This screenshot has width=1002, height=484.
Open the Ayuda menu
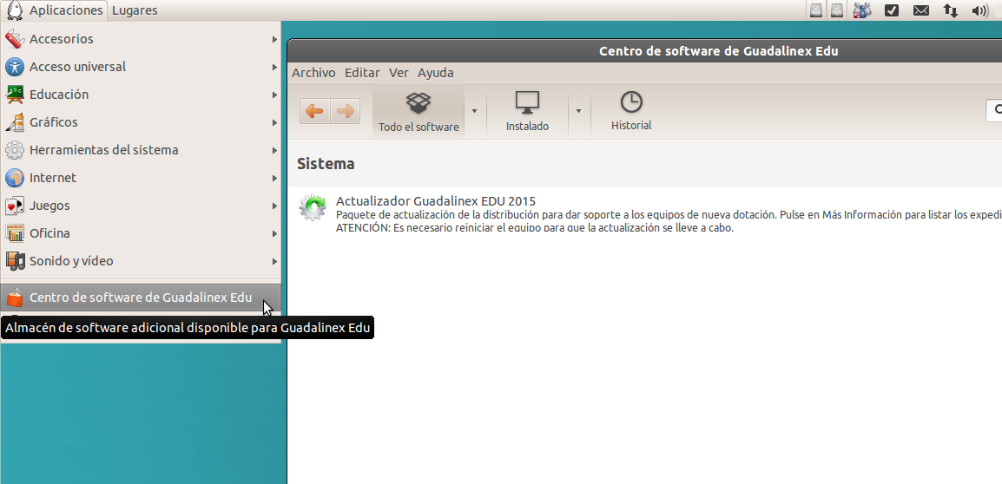[436, 73]
